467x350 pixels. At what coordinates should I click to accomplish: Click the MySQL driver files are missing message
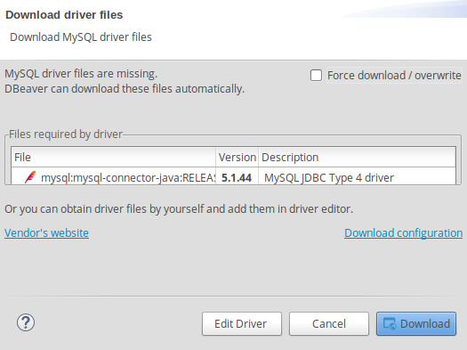(x=81, y=74)
